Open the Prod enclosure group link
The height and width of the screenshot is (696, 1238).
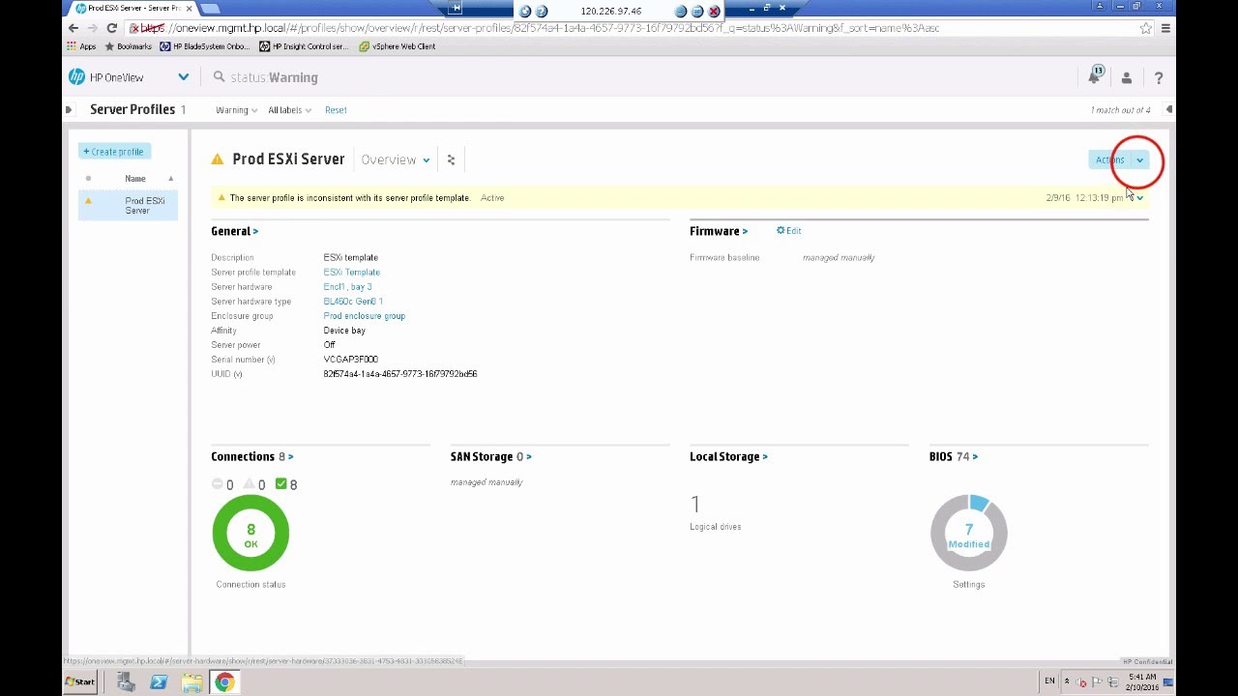click(x=364, y=316)
